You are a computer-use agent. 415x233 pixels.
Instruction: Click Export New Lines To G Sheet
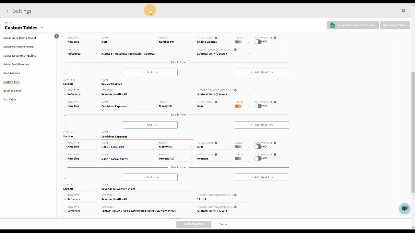point(353,25)
